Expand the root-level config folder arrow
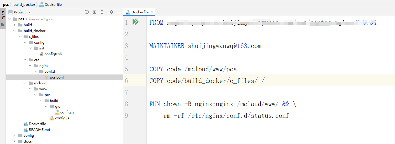 pos(15,136)
